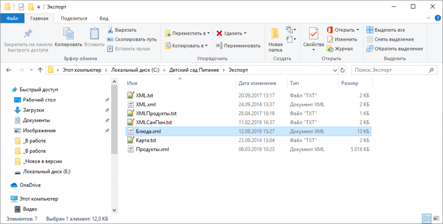Image resolution: width=443 pixels, height=224 pixels.
Task: Expand the Copy to (Копировать в) dropdown
Action: point(206,45)
